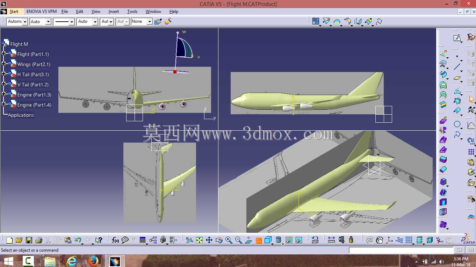Expand the Engine (Part1.4) node
Screen dimensions: 476x267
pos(3,104)
